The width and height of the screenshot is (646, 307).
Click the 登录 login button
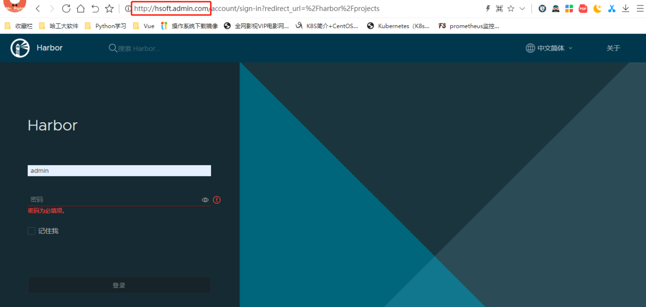click(x=119, y=285)
